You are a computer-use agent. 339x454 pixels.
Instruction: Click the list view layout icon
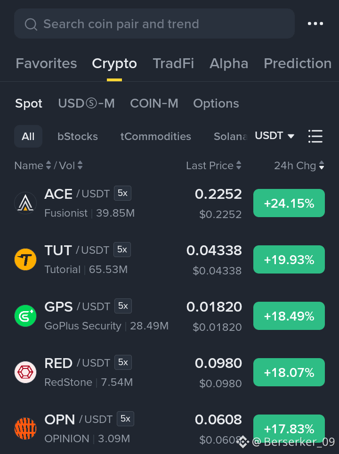coord(315,136)
